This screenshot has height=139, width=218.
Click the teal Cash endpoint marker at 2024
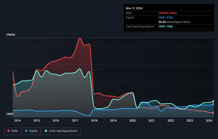tap(213, 101)
